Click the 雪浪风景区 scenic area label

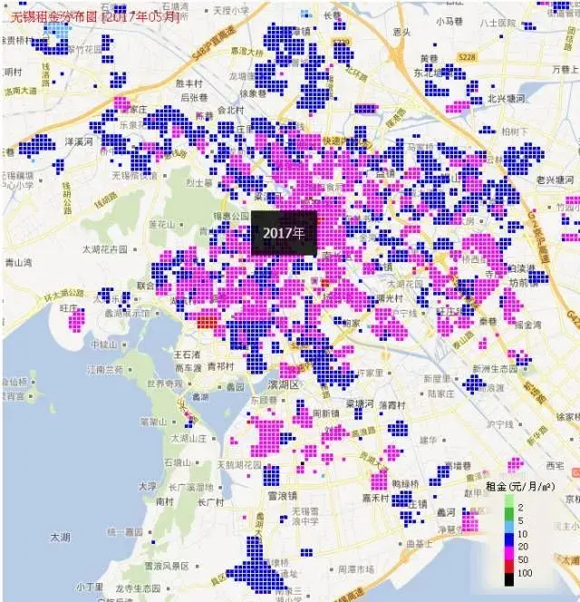[x=167, y=566]
